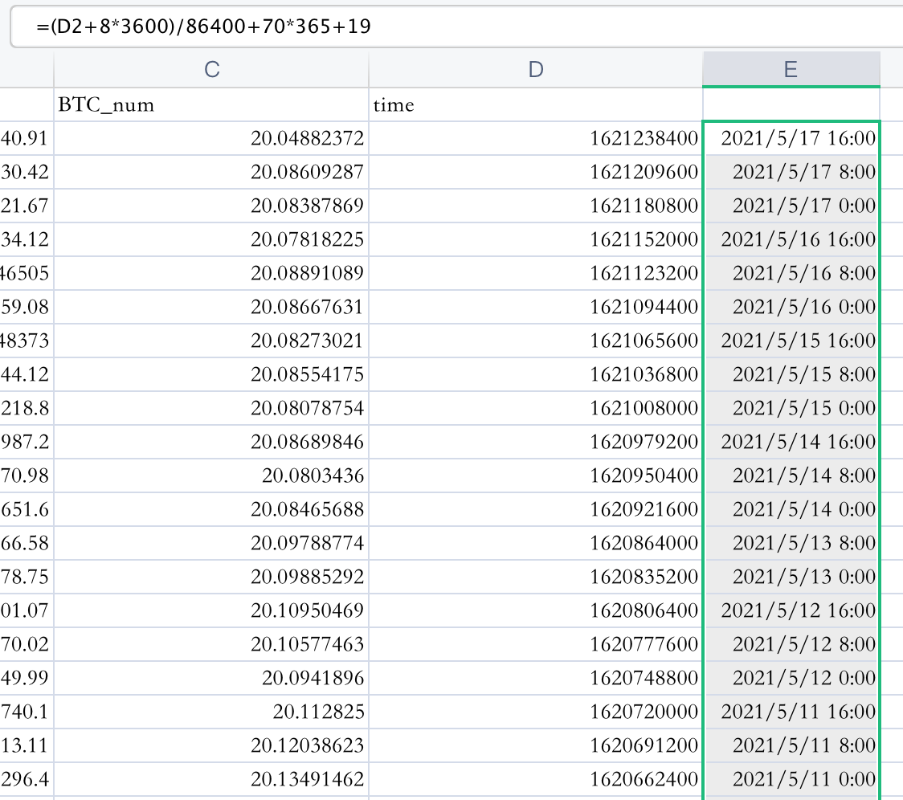
Task: Select cell with value 20.08609287
Action: [211, 172]
